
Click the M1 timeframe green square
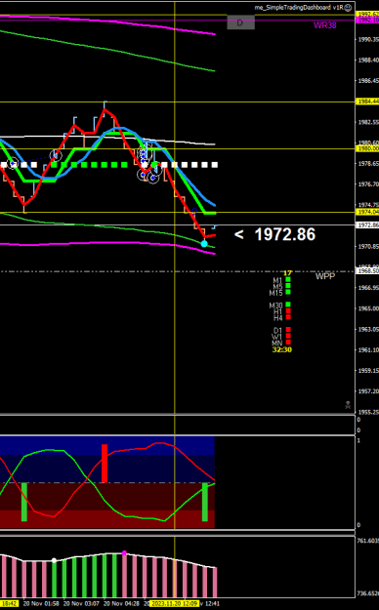pos(288,279)
